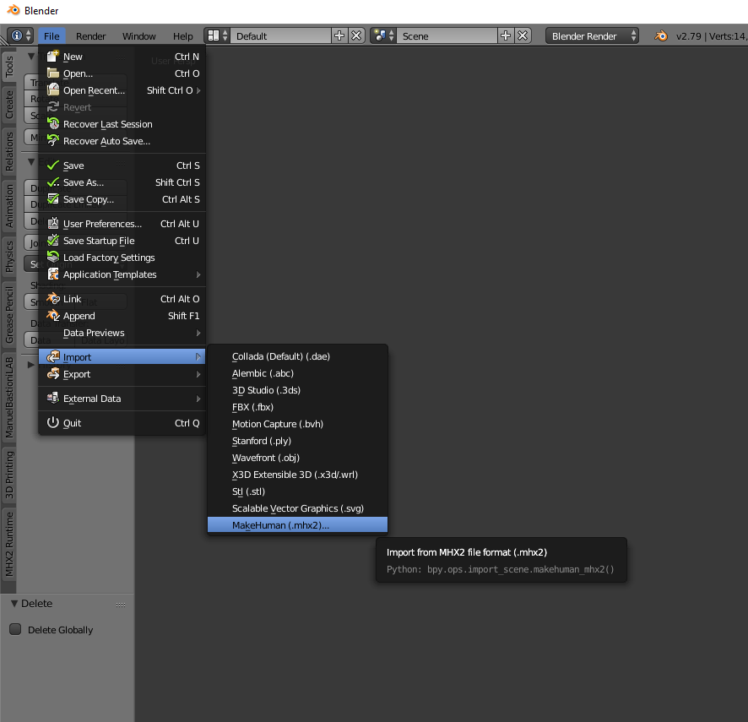Open the File menu
Image resolution: width=748 pixels, height=722 pixels.
(x=51, y=36)
